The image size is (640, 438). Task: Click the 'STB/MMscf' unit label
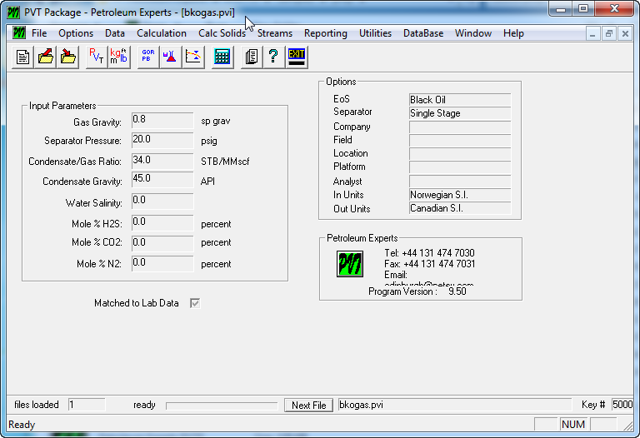pos(225,162)
